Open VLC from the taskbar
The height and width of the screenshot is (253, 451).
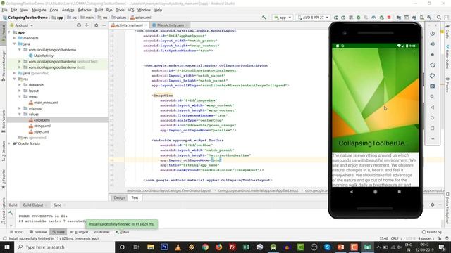178,247
